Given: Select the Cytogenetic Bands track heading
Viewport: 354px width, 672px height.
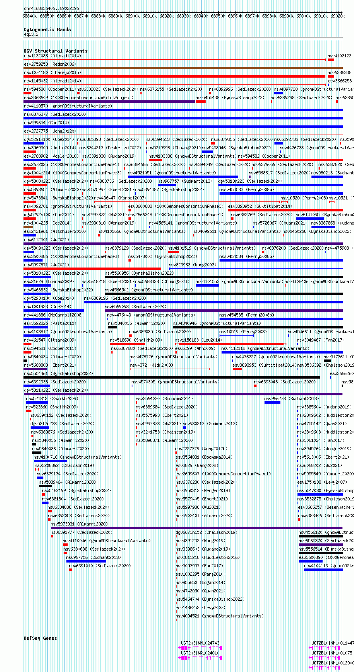Looking at the screenshot, I should tap(47, 29).
